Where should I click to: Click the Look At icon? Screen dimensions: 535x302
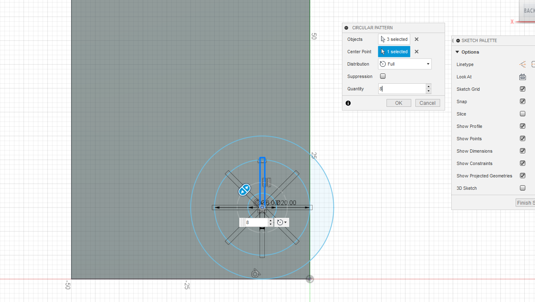coord(523,77)
